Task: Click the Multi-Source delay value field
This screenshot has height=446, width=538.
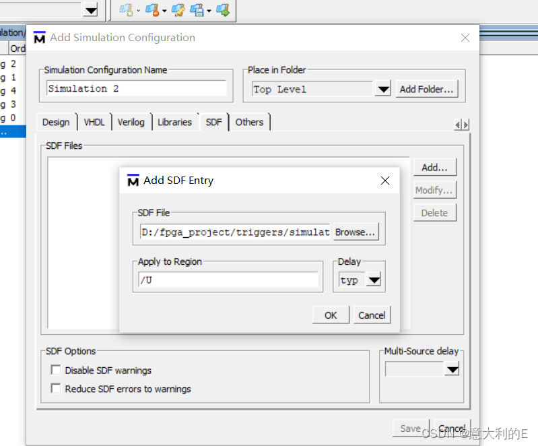Action: click(415, 369)
